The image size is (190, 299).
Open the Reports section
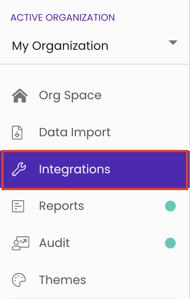(95, 206)
